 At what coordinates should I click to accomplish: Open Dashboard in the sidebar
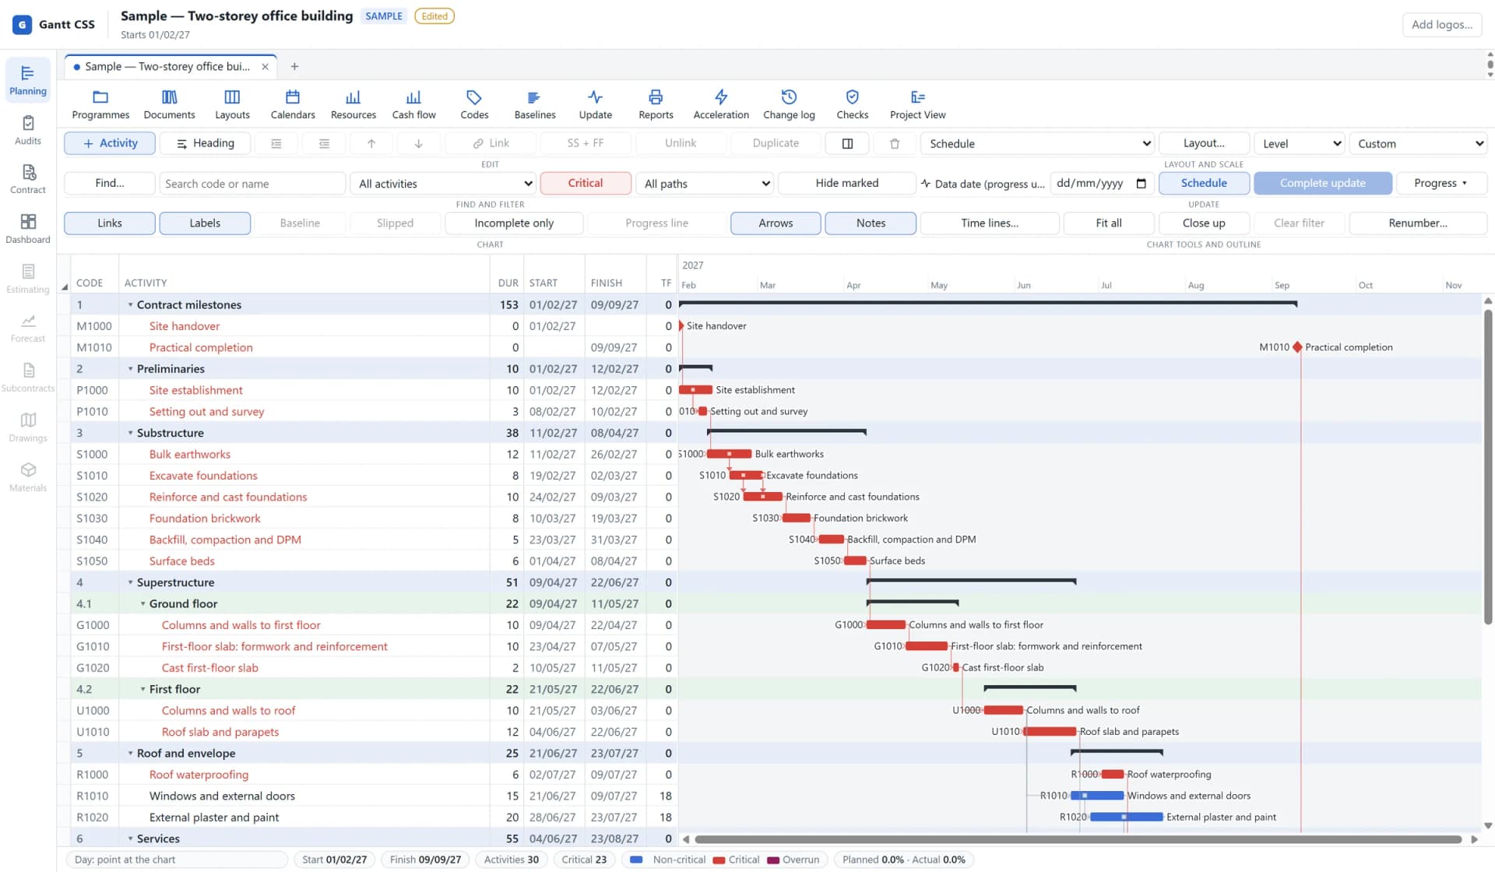28,229
